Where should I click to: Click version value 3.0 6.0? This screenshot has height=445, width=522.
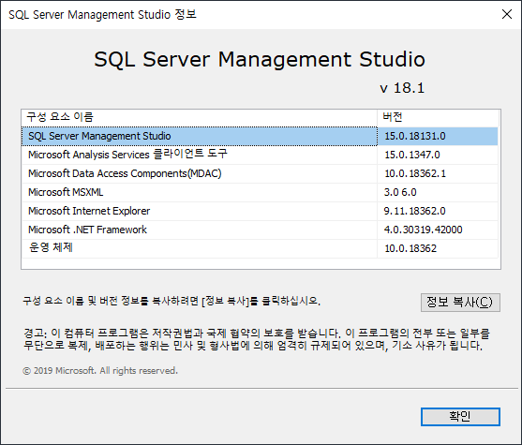400,192
